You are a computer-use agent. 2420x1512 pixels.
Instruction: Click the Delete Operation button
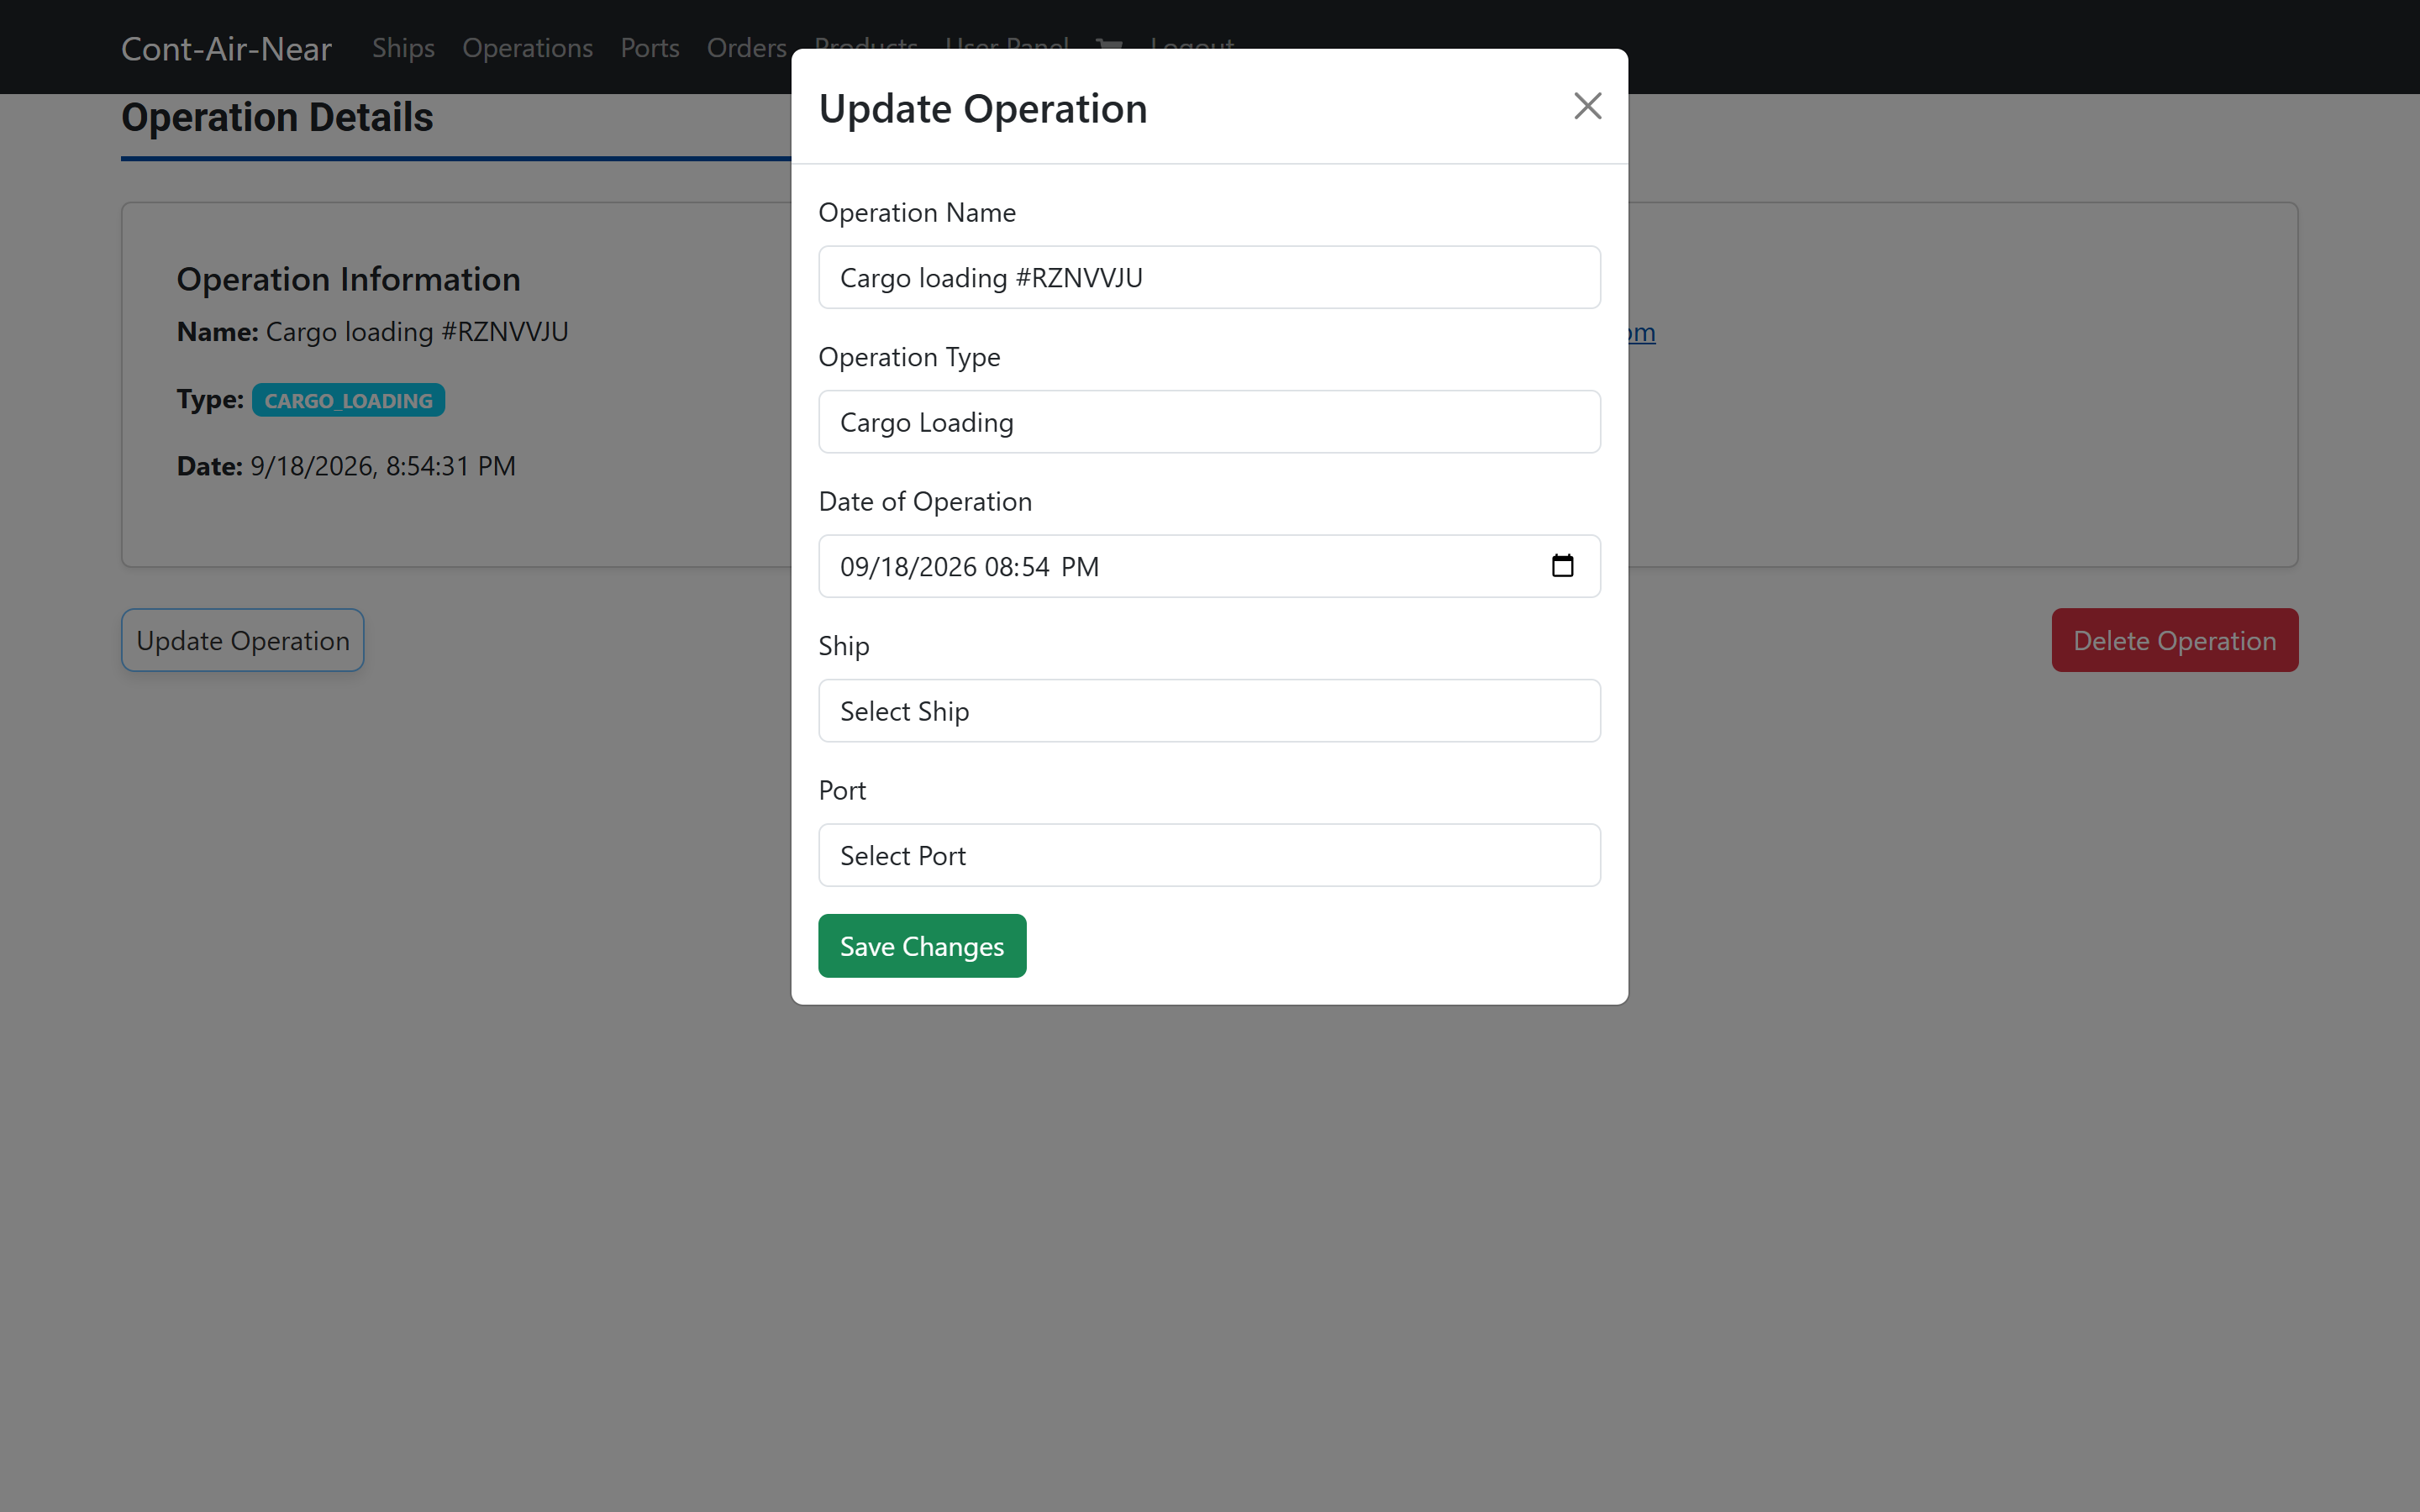click(2174, 640)
